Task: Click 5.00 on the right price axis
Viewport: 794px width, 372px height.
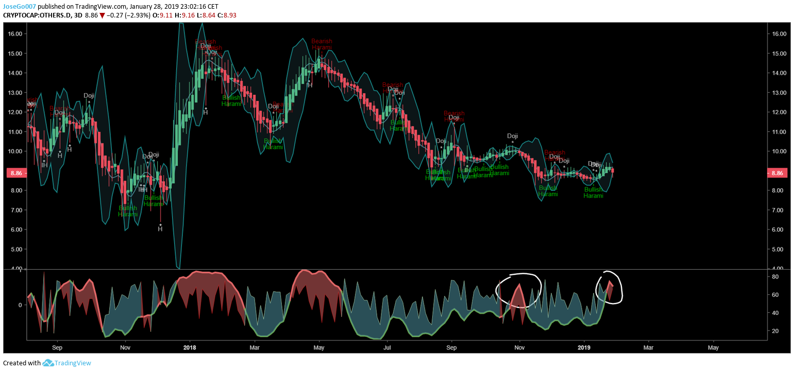Action: [x=779, y=250]
